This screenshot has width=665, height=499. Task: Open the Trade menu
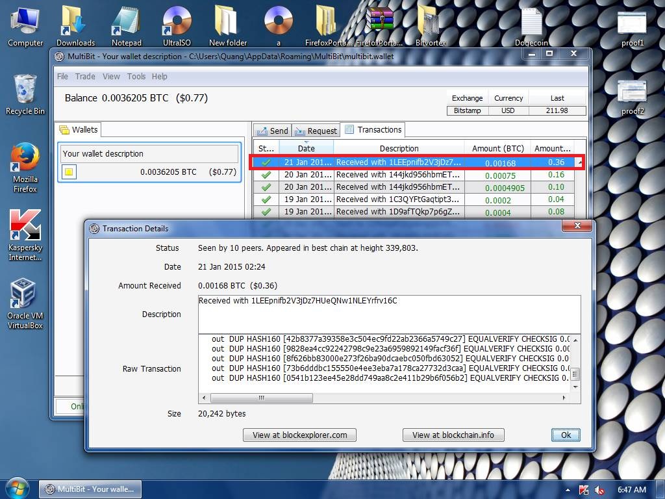coord(85,76)
